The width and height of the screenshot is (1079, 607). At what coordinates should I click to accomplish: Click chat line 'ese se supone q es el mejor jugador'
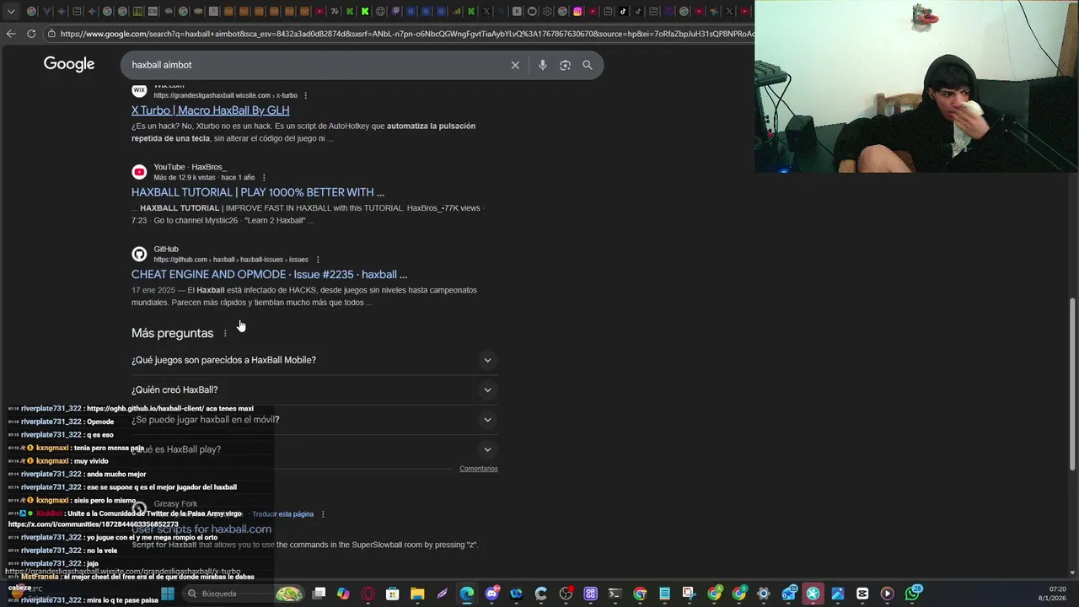(129, 487)
